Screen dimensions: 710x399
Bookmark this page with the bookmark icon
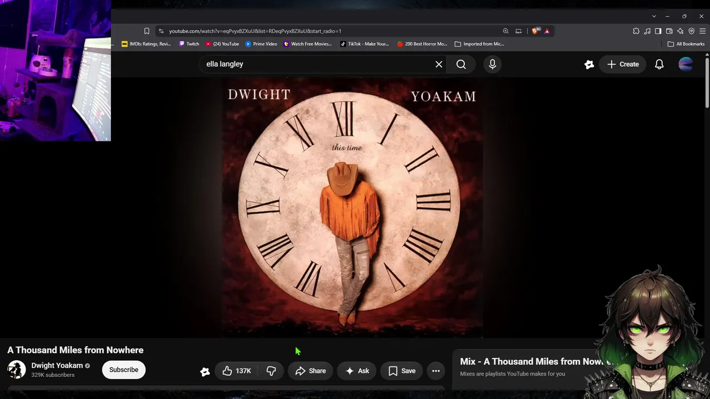pyautogui.click(x=146, y=31)
